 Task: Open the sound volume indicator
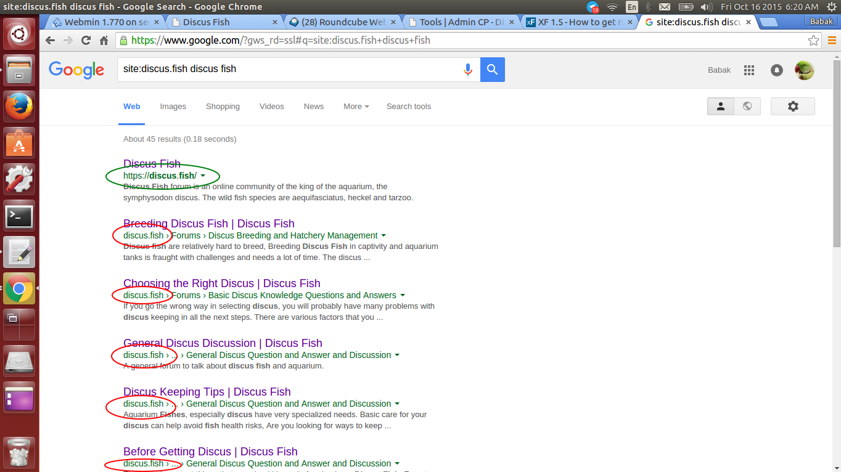[x=705, y=7]
